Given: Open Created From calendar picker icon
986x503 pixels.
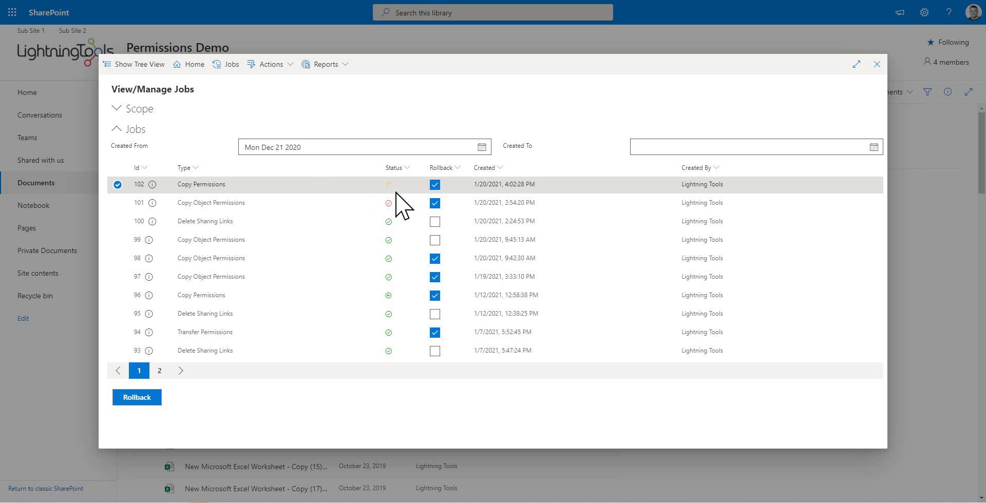Looking at the screenshot, I should (x=482, y=147).
